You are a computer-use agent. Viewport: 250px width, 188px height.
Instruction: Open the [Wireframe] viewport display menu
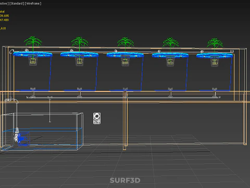(x=33, y=4)
